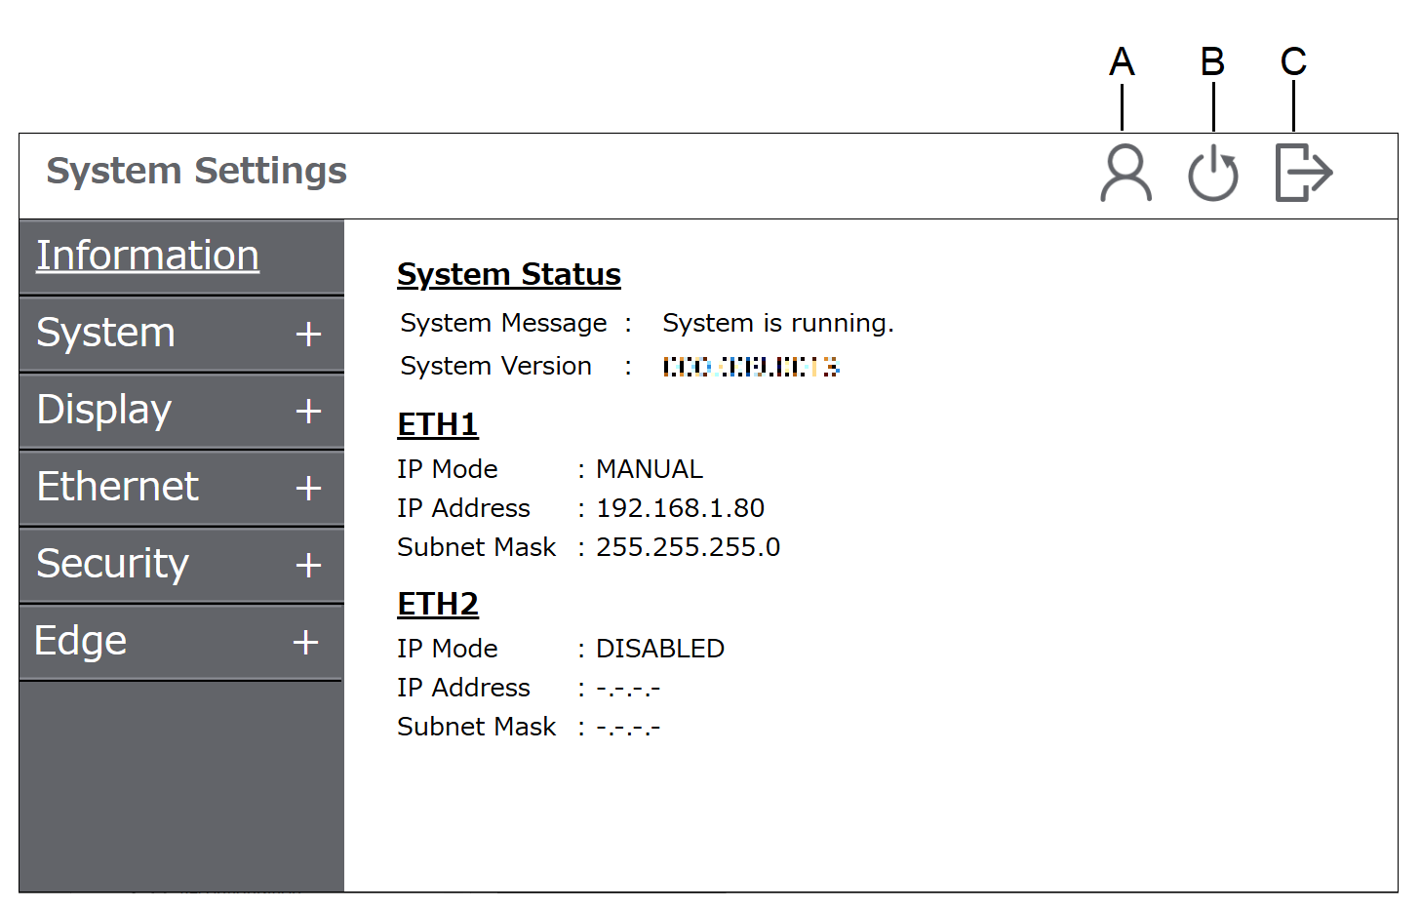Expand Security with its plus icon
1421x911 pixels.
[x=308, y=565]
